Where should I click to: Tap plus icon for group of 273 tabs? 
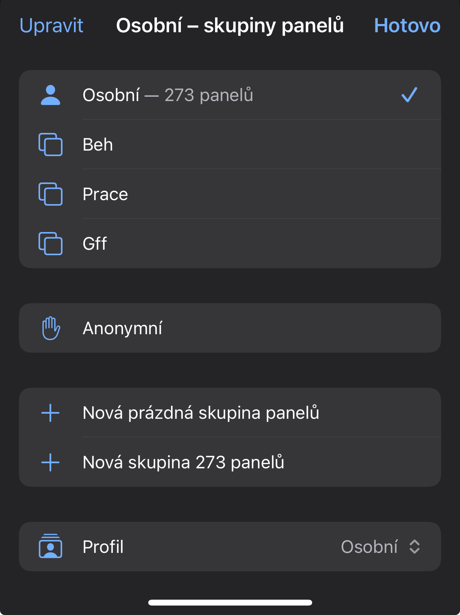click(x=50, y=462)
